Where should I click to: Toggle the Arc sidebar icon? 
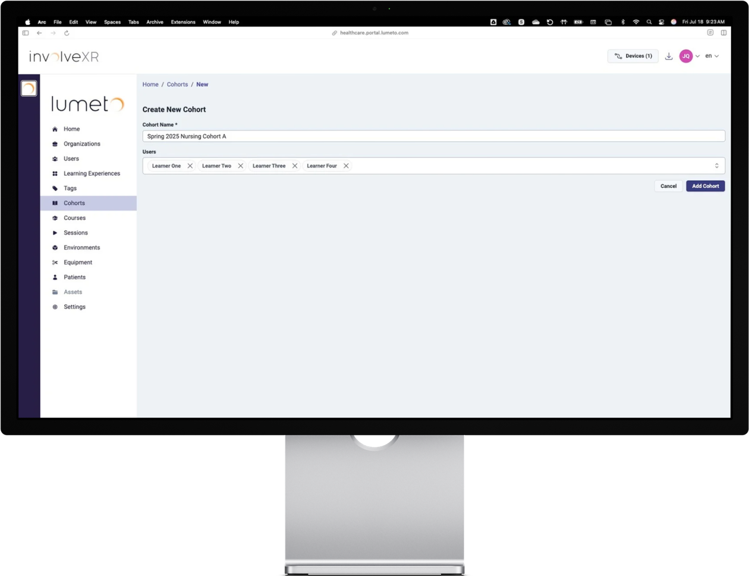pos(26,33)
